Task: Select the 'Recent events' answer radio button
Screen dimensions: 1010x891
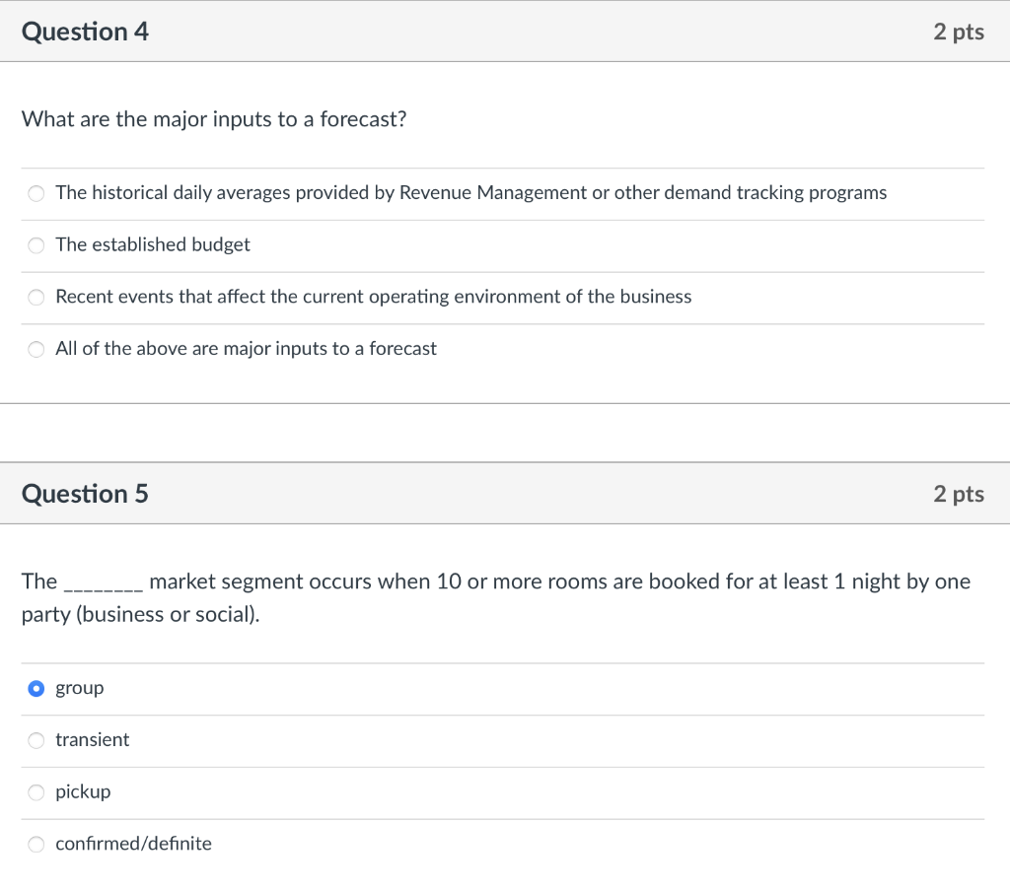Action: click(36, 298)
